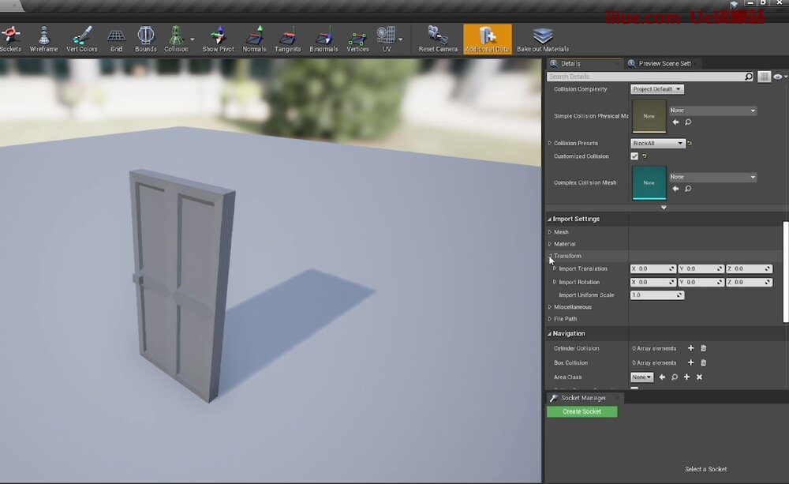
Task: Uncheck Customized Collision checkbox
Action: click(x=634, y=156)
